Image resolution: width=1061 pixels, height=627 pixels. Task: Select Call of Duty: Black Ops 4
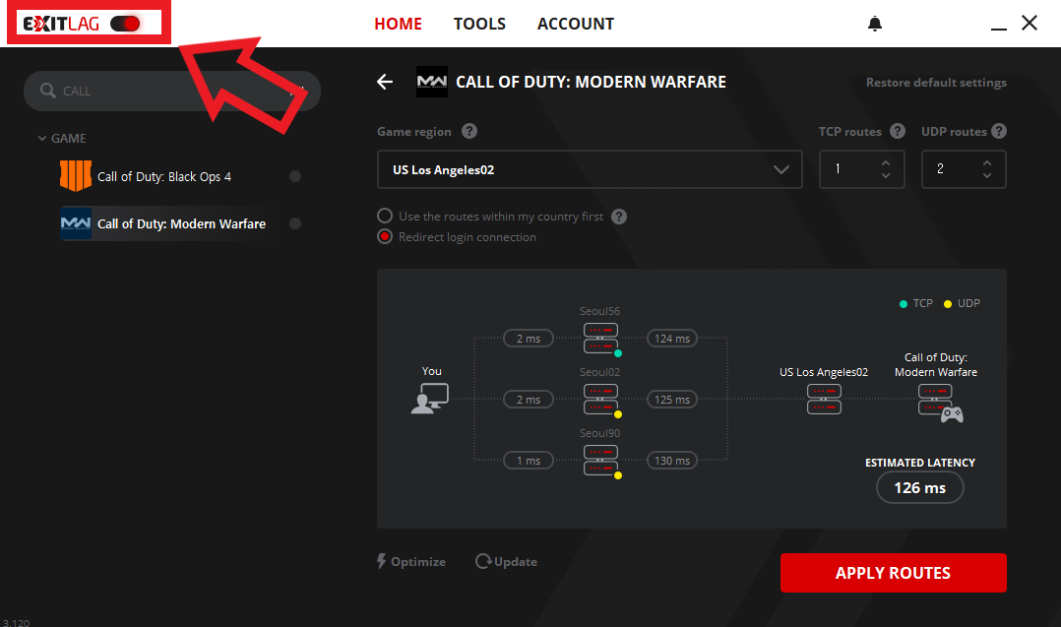164,176
